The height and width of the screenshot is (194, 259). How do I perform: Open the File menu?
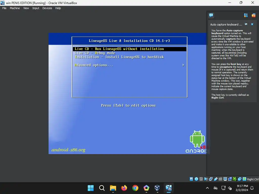[4, 8]
